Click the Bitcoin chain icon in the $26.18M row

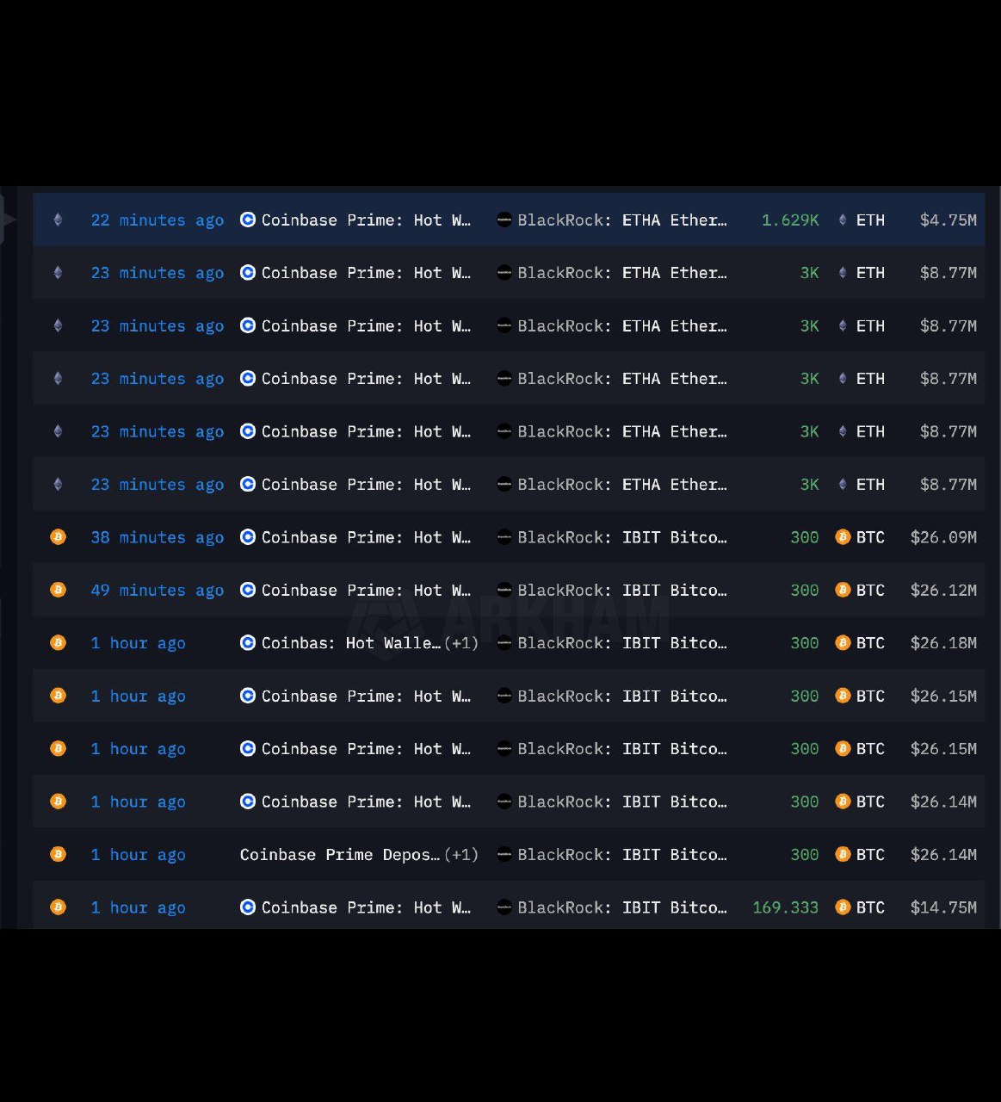point(58,642)
